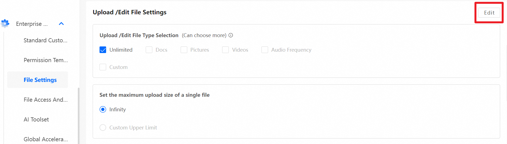Go to Permission Templates in sidebar
507x144 pixels.
46,60
